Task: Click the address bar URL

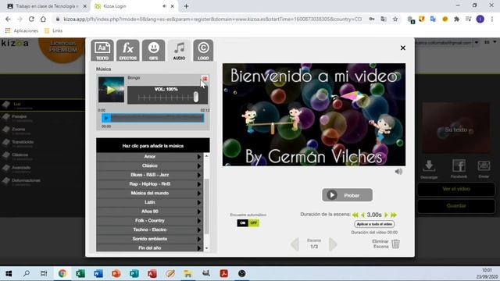Action: (x=212, y=19)
